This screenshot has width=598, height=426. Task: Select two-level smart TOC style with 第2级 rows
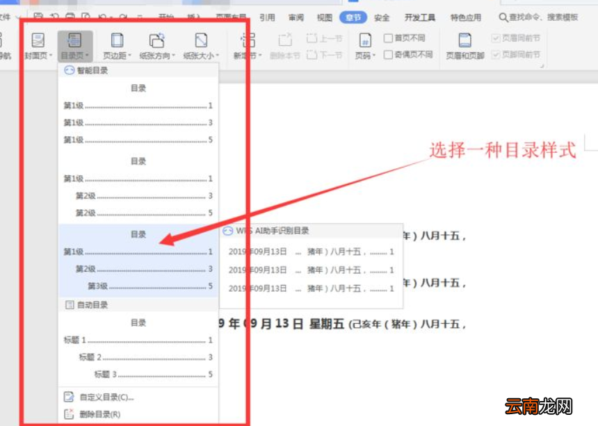[x=138, y=188]
